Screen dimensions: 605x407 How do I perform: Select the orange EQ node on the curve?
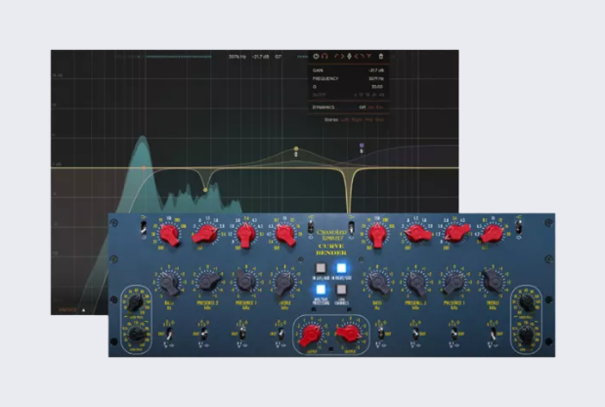click(144, 168)
